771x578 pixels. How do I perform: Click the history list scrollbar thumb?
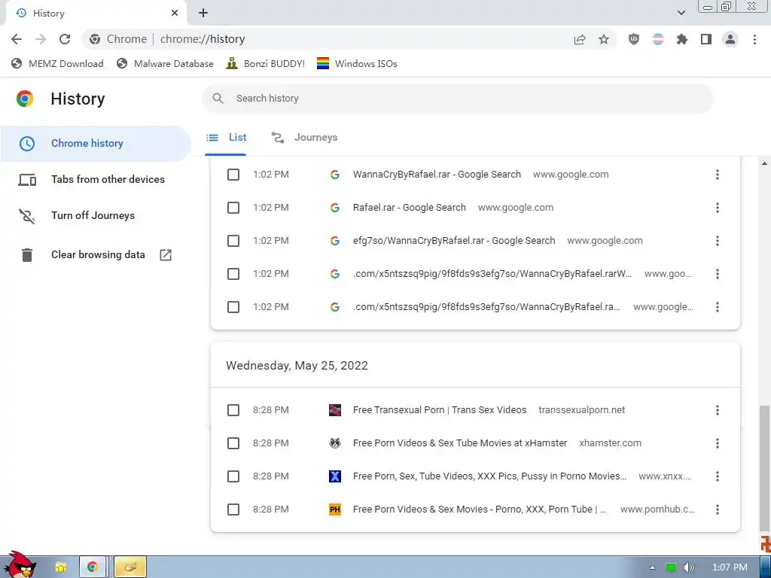[765, 467]
